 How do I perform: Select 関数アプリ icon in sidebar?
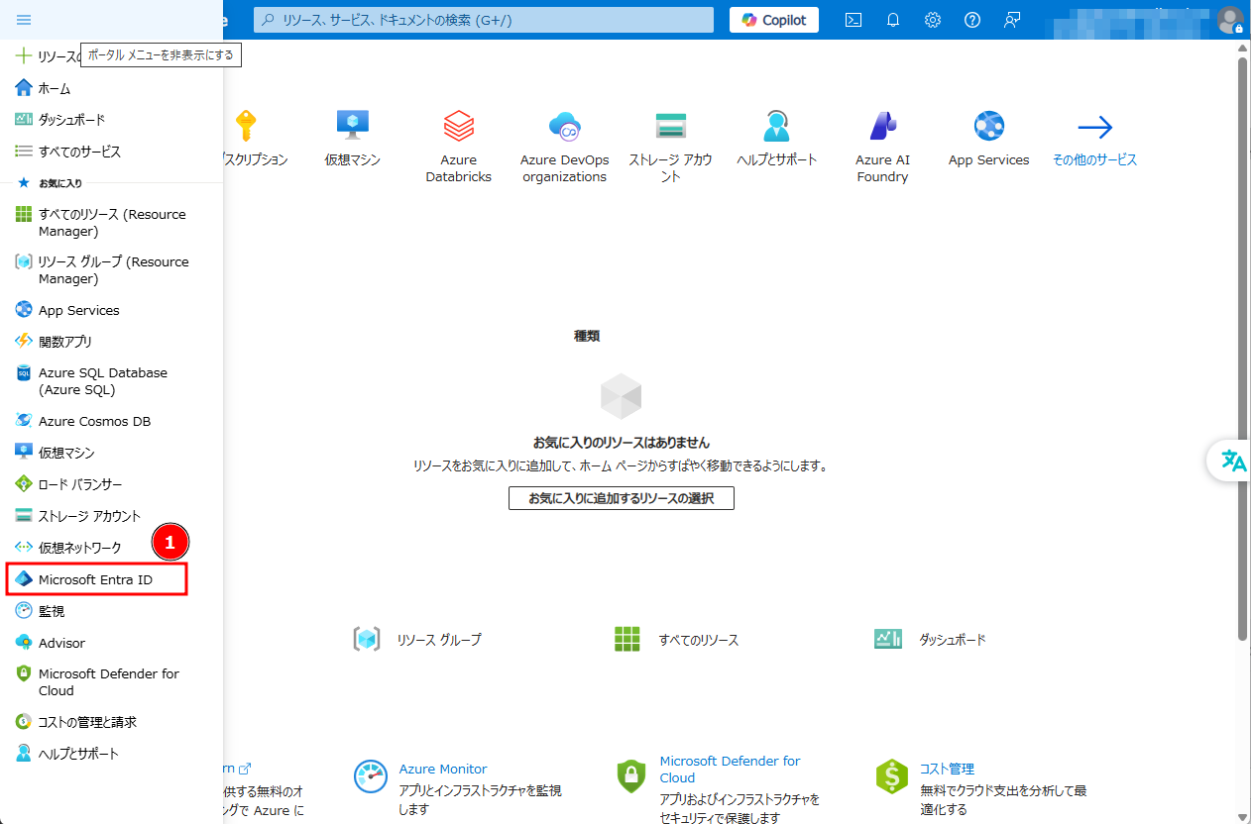(x=24, y=342)
